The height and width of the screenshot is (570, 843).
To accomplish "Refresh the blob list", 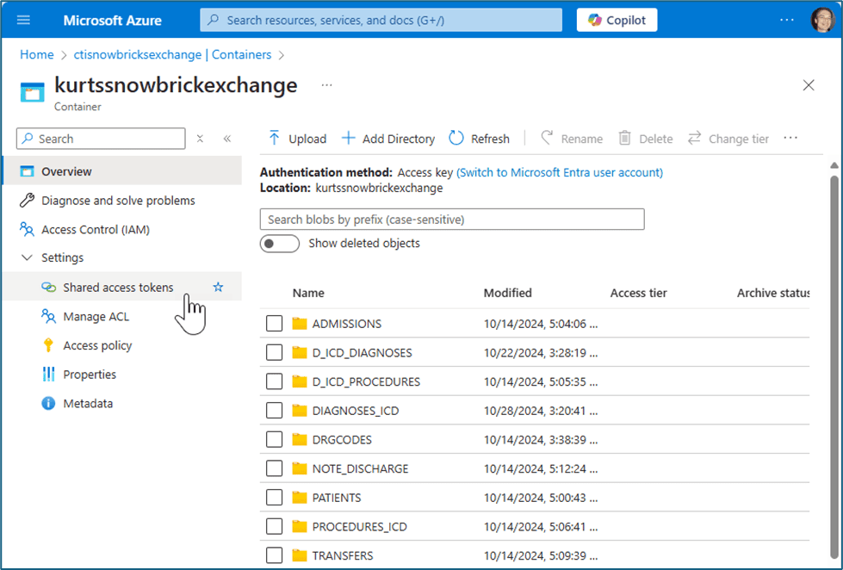I will (479, 139).
